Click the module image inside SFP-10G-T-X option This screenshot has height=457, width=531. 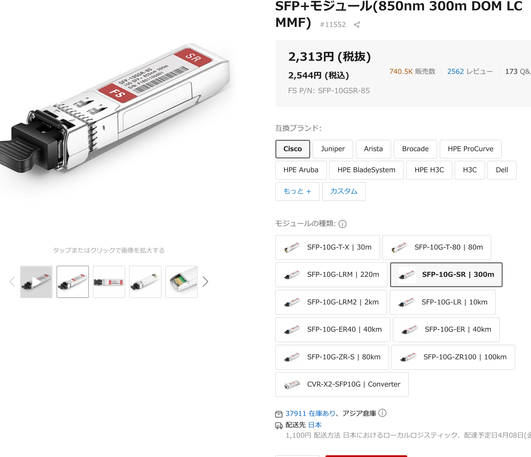292,247
